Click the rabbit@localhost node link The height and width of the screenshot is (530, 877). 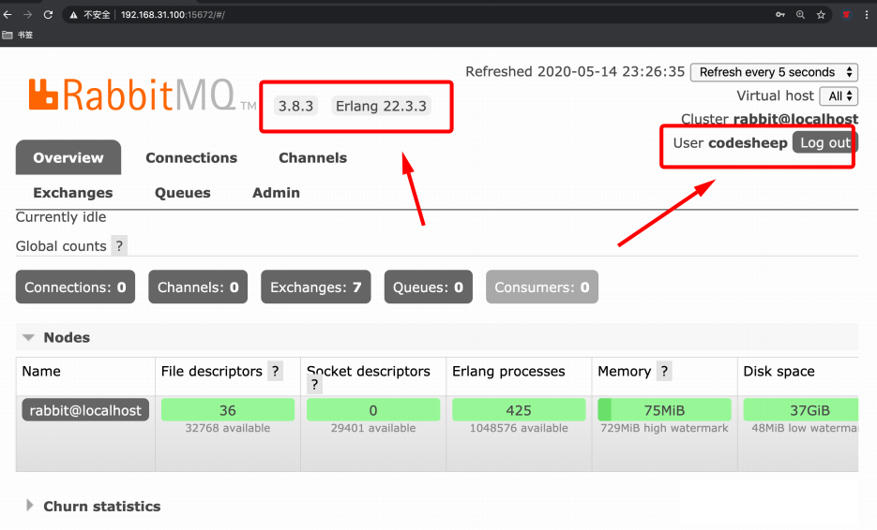[85, 410]
